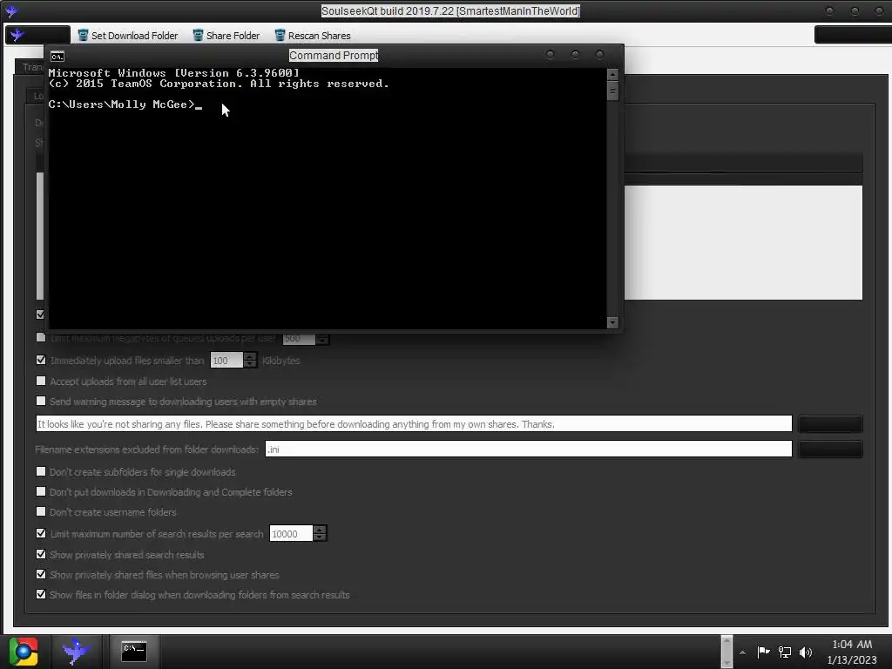Toggle Show files in folder dialog option

[x=41, y=594]
